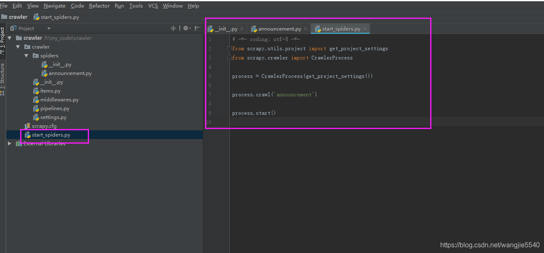Click the External Libraries icon
Image resolution: width=544 pixels, height=253 pixels.
coord(19,144)
